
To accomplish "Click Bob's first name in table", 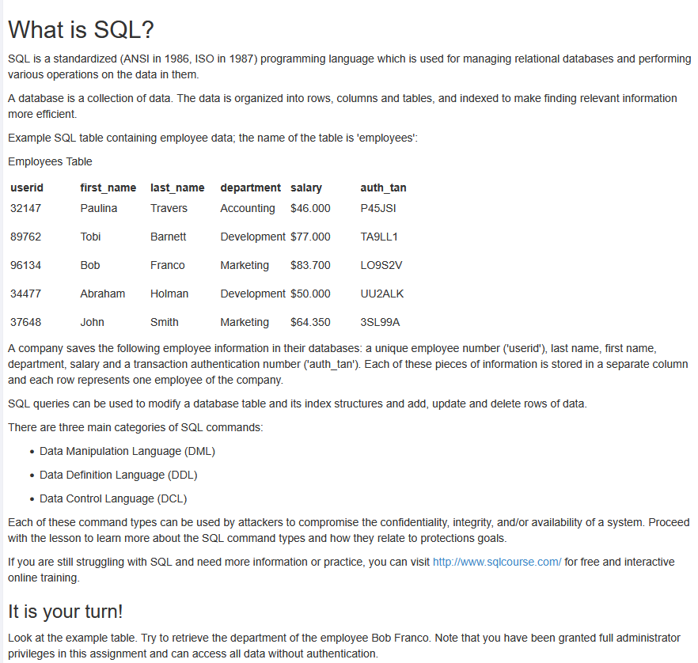I will (x=90, y=265).
